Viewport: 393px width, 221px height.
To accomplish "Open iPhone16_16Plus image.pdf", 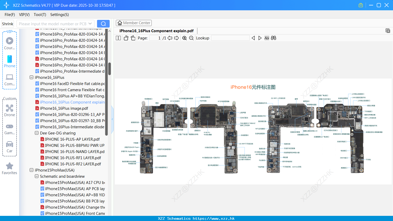I will pyautogui.click(x=62, y=108).
